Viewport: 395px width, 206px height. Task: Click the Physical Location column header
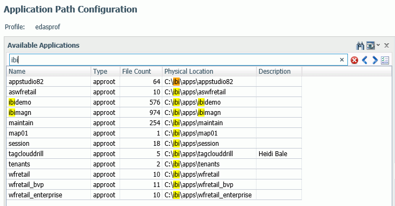click(x=209, y=72)
